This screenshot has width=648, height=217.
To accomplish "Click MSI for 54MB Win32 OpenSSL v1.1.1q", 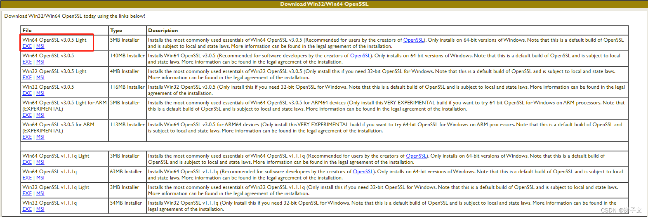I will 40,209.
